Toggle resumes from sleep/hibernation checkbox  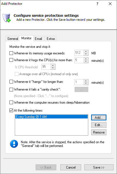pyautogui.click(x=11, y=102)
